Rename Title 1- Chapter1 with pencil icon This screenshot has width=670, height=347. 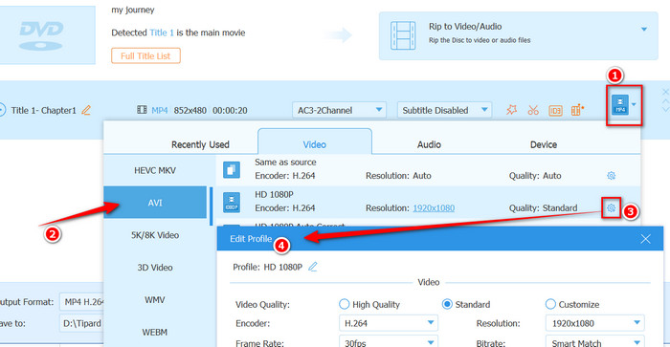pos(86,110)
